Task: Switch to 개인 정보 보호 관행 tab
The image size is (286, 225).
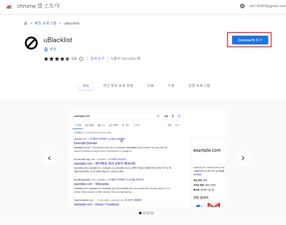Action: tap(118, 86)
